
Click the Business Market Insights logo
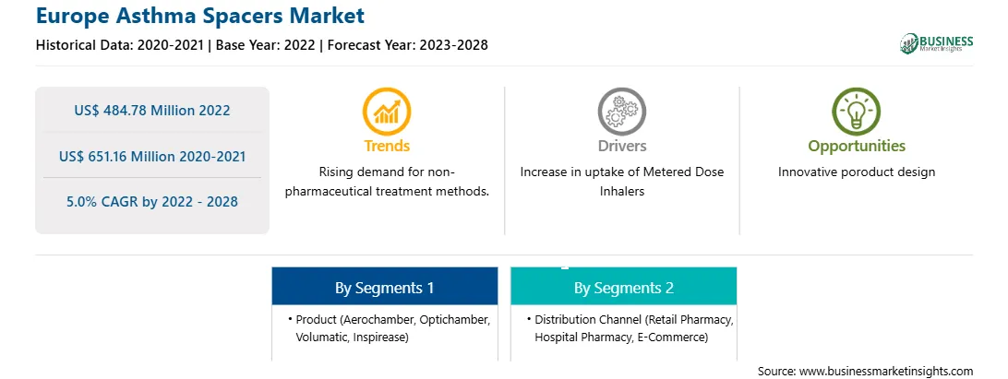(936, 43)
